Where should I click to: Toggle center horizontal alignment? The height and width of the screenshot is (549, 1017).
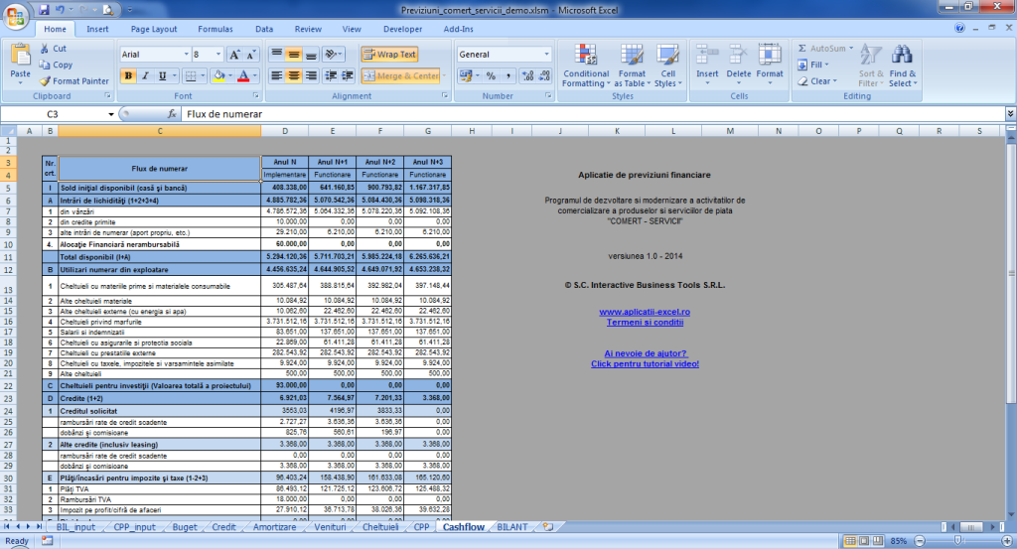[x=294, y=75]
